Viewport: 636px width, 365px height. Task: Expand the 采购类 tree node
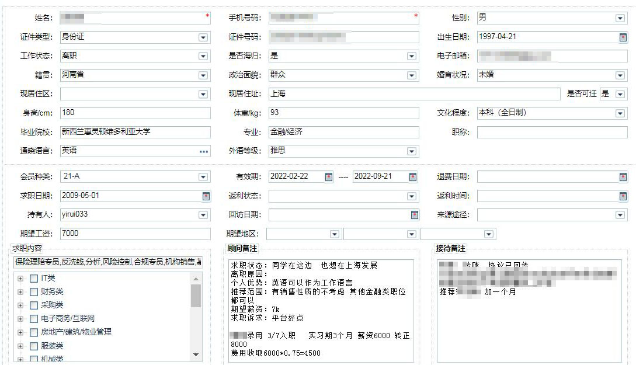[x=20, y=305]
